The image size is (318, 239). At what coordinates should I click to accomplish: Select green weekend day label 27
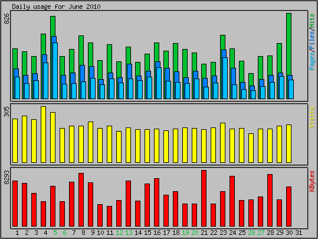261,233
